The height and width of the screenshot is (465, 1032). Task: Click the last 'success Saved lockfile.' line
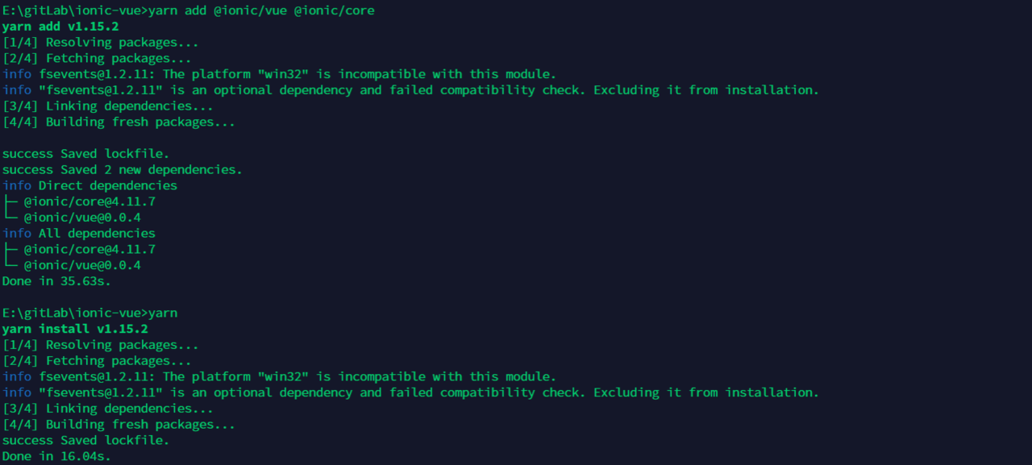[86, 441]
